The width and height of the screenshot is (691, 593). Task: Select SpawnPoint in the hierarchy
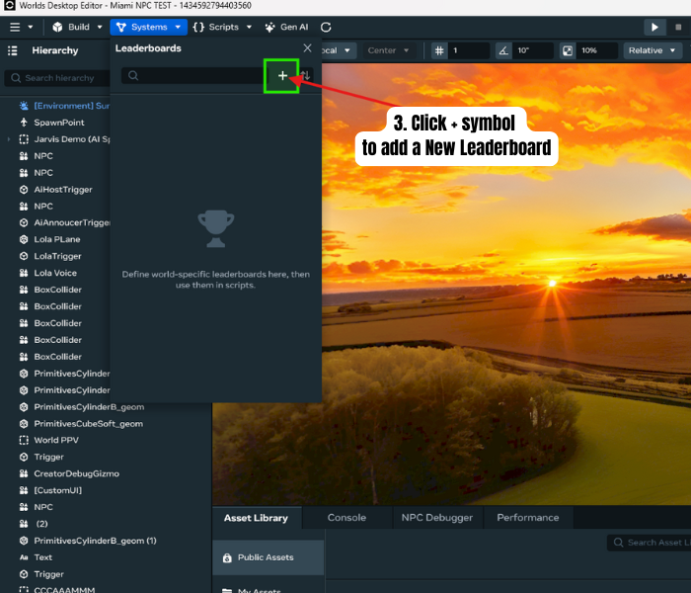(x=59, y=123)
